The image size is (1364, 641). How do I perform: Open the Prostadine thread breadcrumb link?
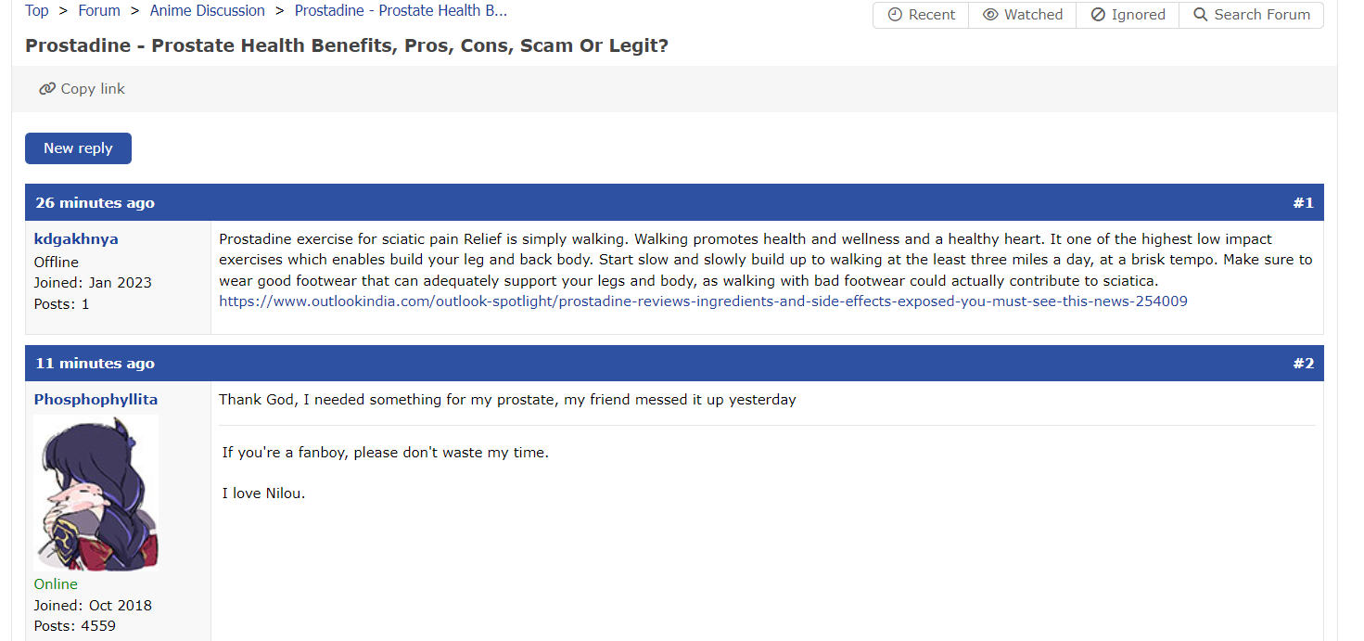click(401, 11)
